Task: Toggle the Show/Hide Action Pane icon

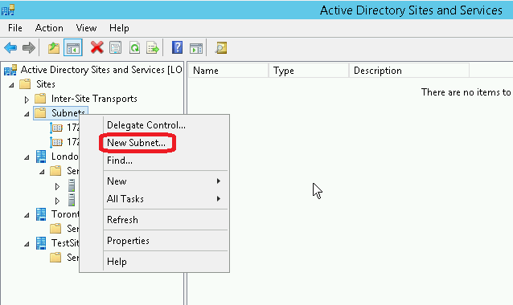Action: pyautogui.click(x=196, y=48)
